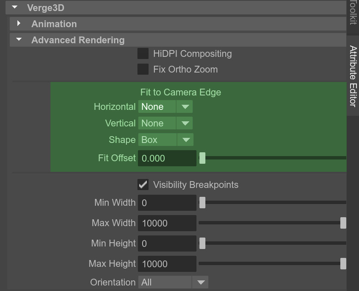The width and height of the screenshot is (359, 291).
Task: Expand the Animation section
Action: click(x=19, y=23)
